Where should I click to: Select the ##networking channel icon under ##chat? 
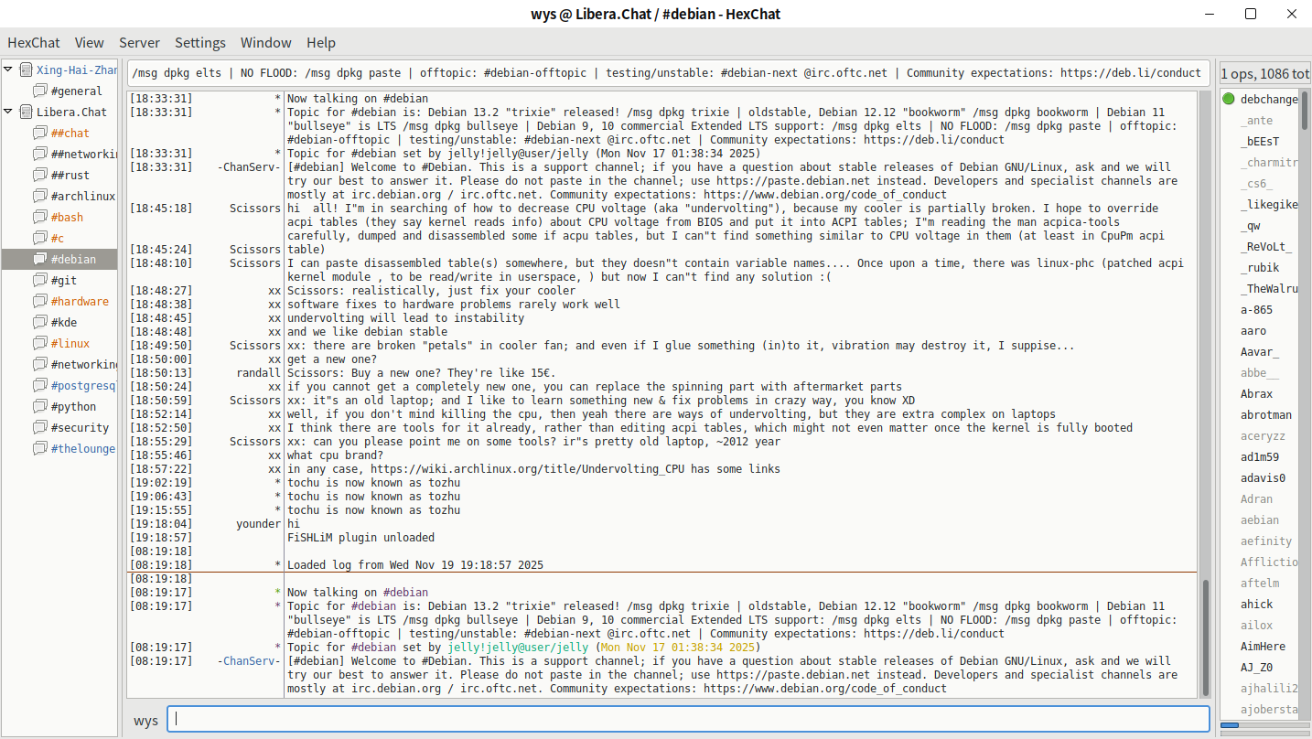tap(39, 155)
